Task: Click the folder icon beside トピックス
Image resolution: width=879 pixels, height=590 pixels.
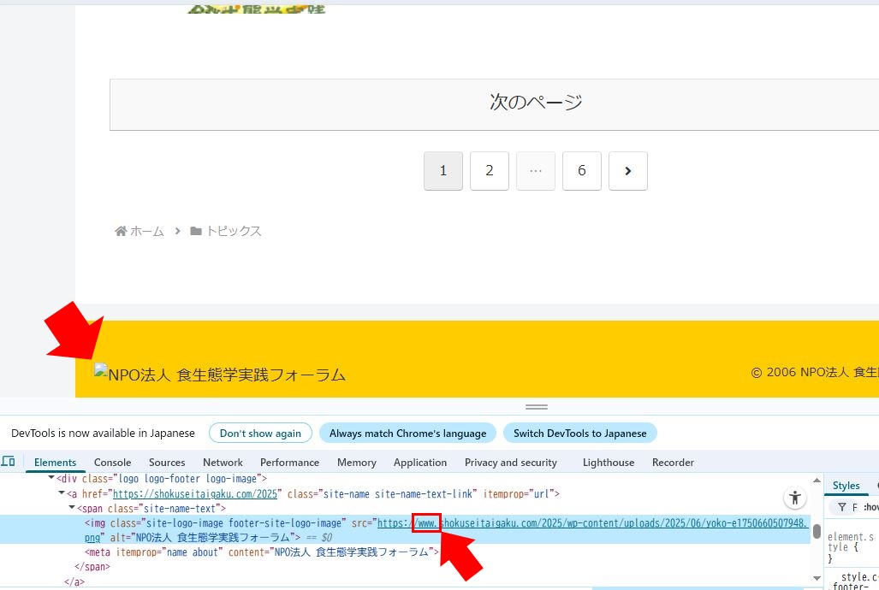Action: click(196, 231)
